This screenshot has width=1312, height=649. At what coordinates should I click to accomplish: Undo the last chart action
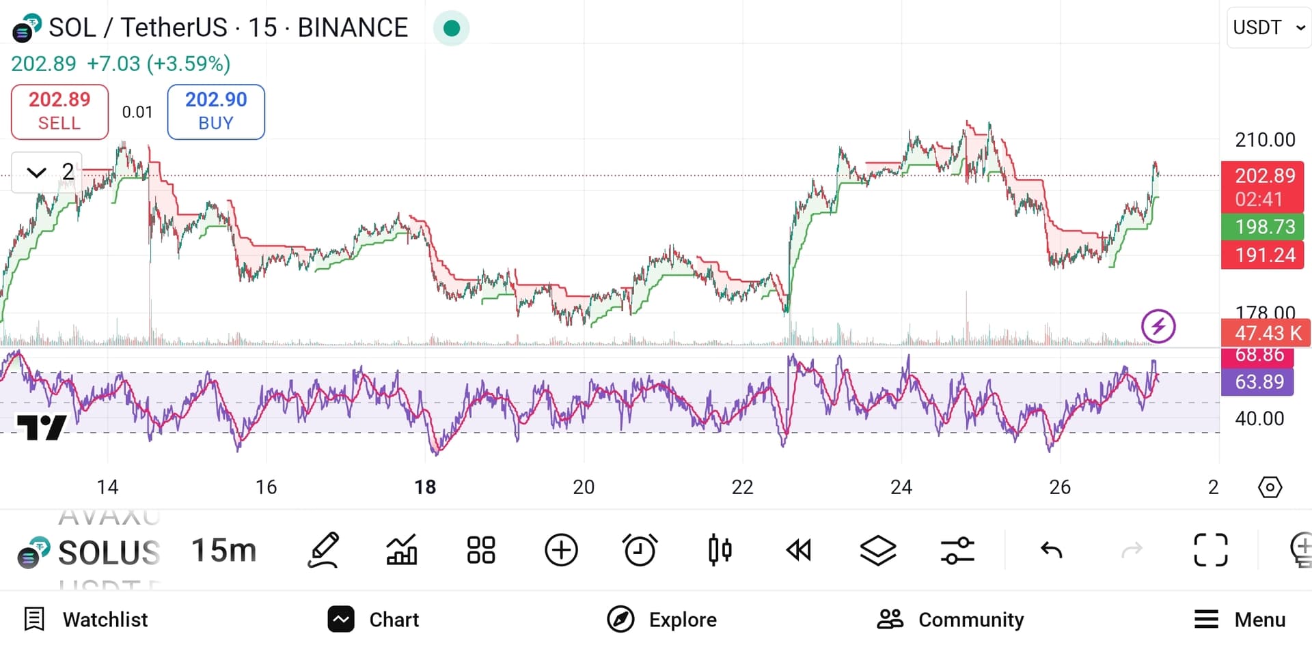pos(1052,550)
